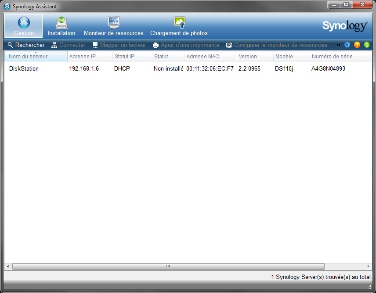Screen dimensions: 376x293
Task: Click Configurer le moniteur de ressources
Action: coord(276,45)
